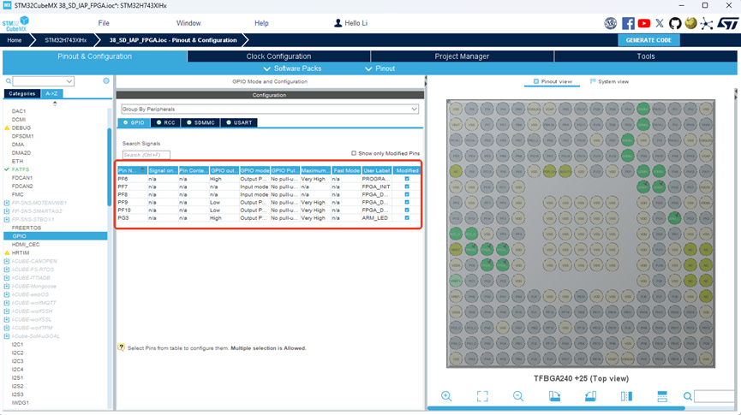Rotate the chip view counter-clockwise
Screen dimensions: 741x415
(590, 396)
